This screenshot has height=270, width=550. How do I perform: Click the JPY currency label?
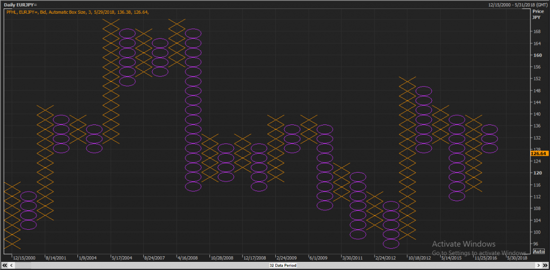pos(536,17)
